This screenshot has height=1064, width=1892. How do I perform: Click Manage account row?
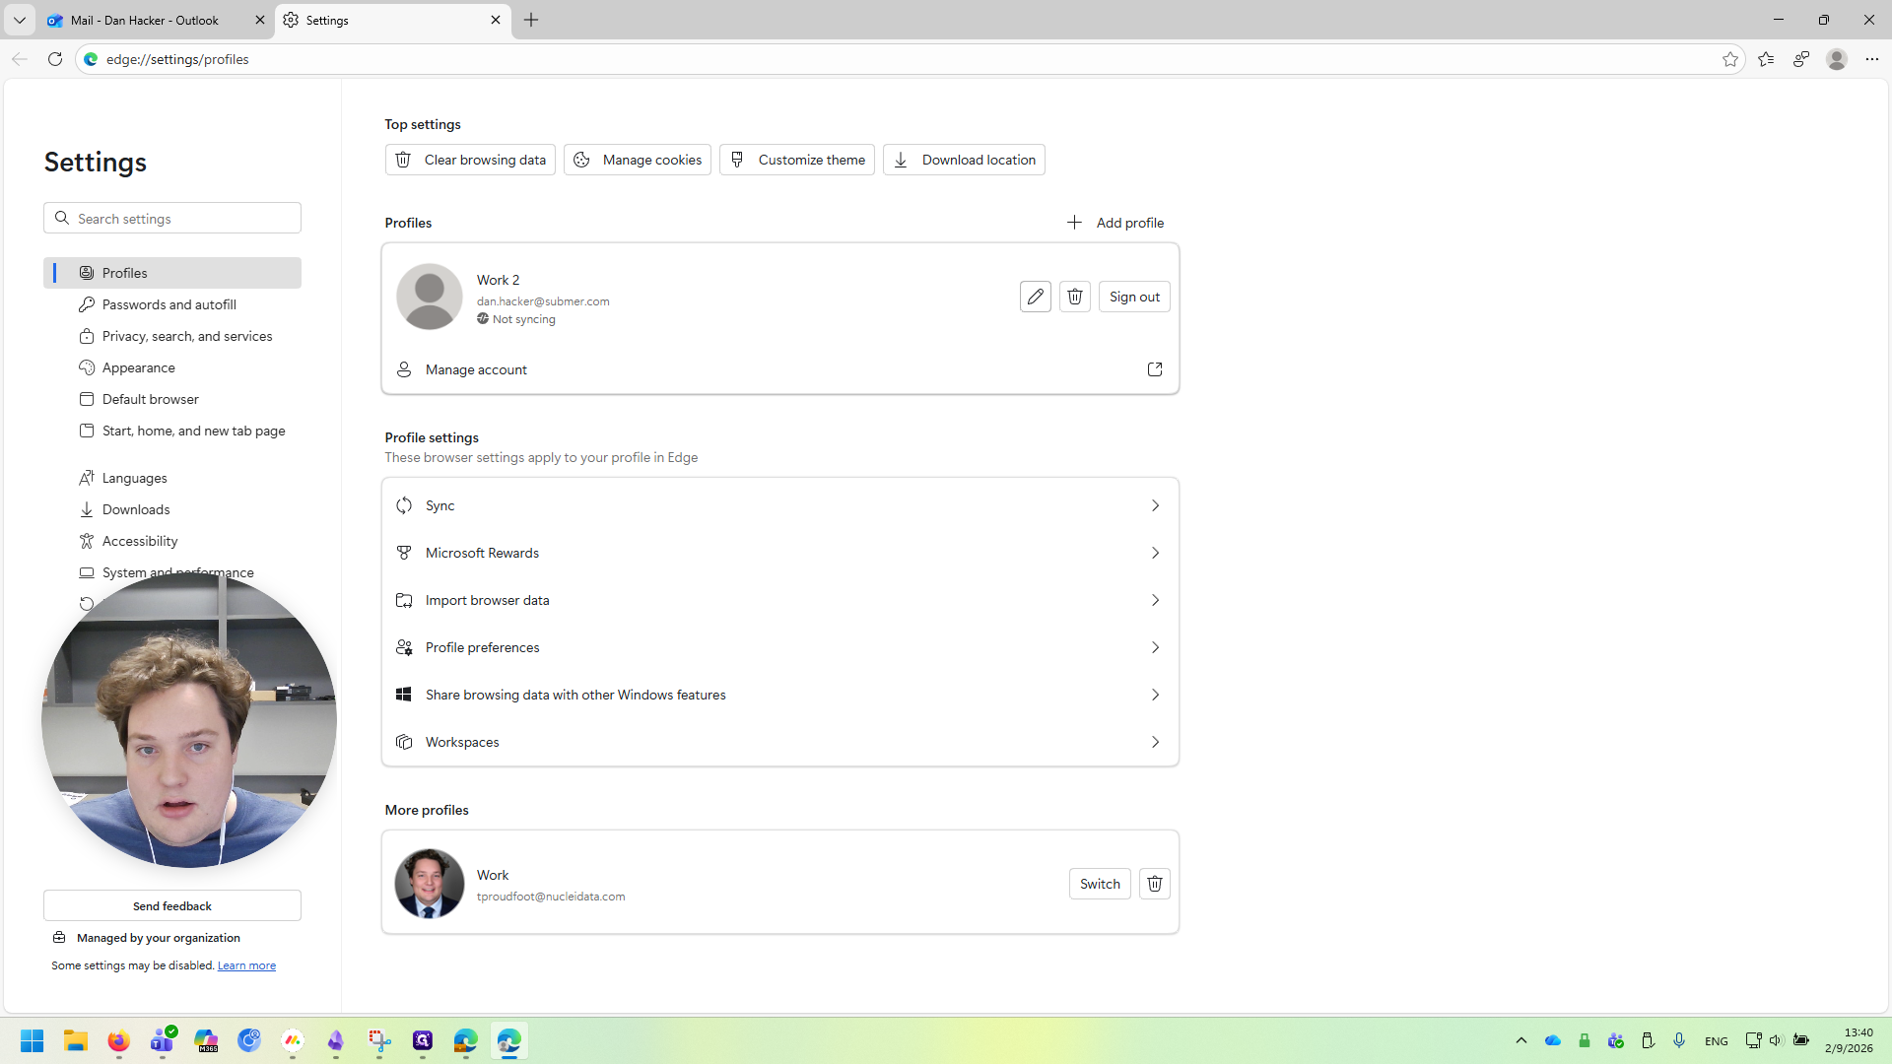coord(780,369)
